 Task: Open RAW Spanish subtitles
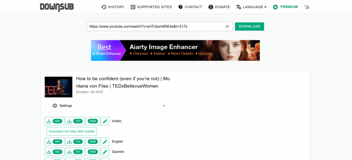pyautogui.click(x=93, y=151)
